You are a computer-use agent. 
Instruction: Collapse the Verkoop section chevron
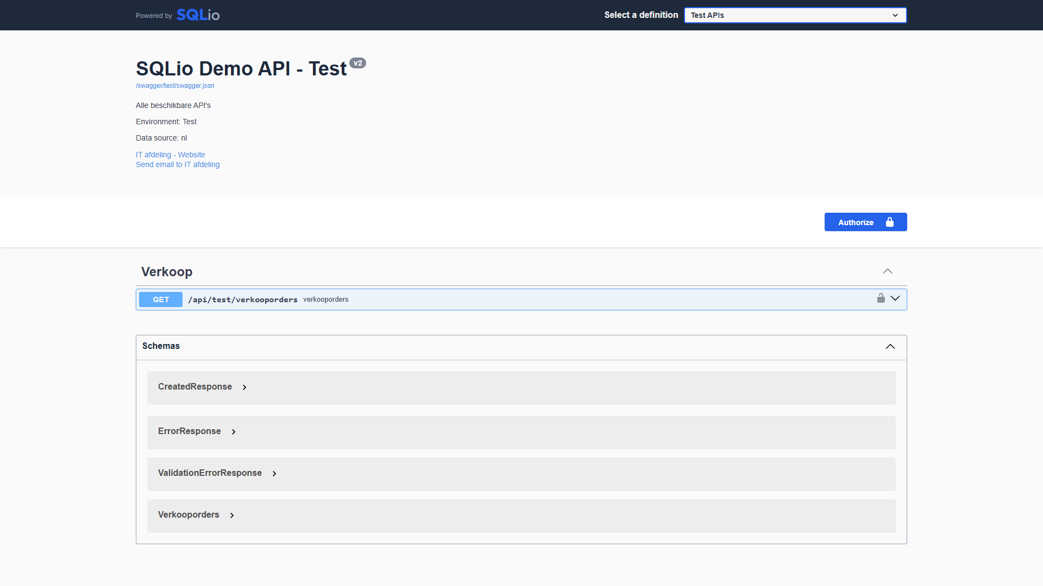tap(888, 271)
